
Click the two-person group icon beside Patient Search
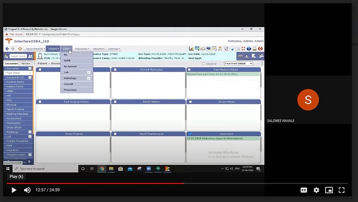coord(30,56)
